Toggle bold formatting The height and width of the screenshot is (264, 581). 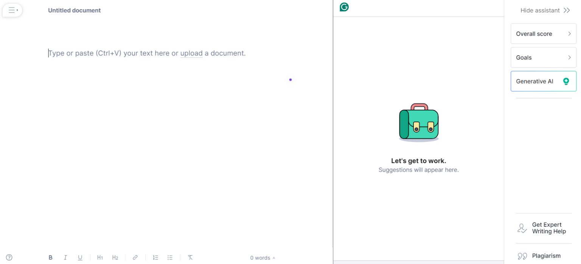click(50, 258)
